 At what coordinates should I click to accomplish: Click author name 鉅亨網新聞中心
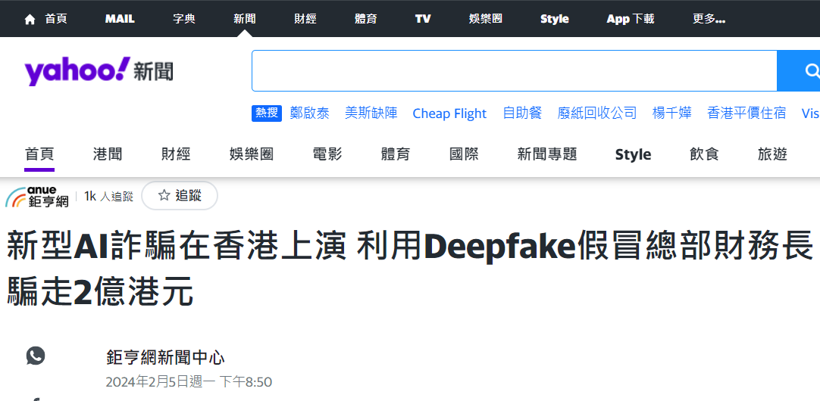coord(165,358)
